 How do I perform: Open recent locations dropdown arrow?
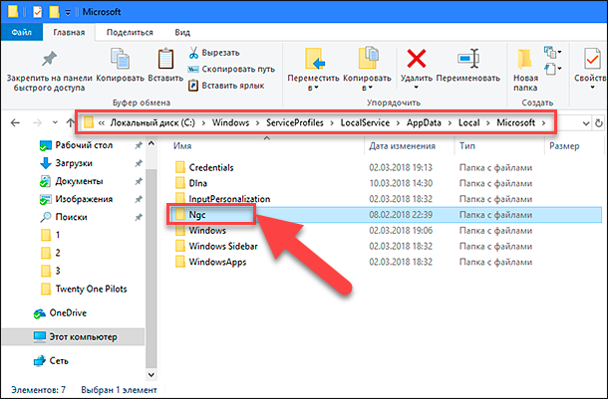pos(55,122)
